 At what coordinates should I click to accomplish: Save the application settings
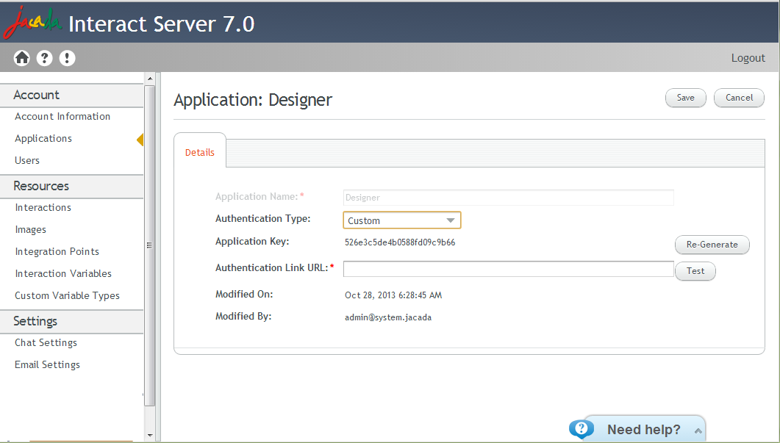click(x=685, y=98)
